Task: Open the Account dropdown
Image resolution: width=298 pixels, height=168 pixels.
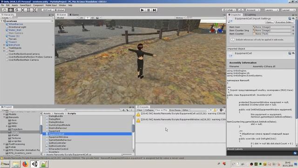Action: 253,10
